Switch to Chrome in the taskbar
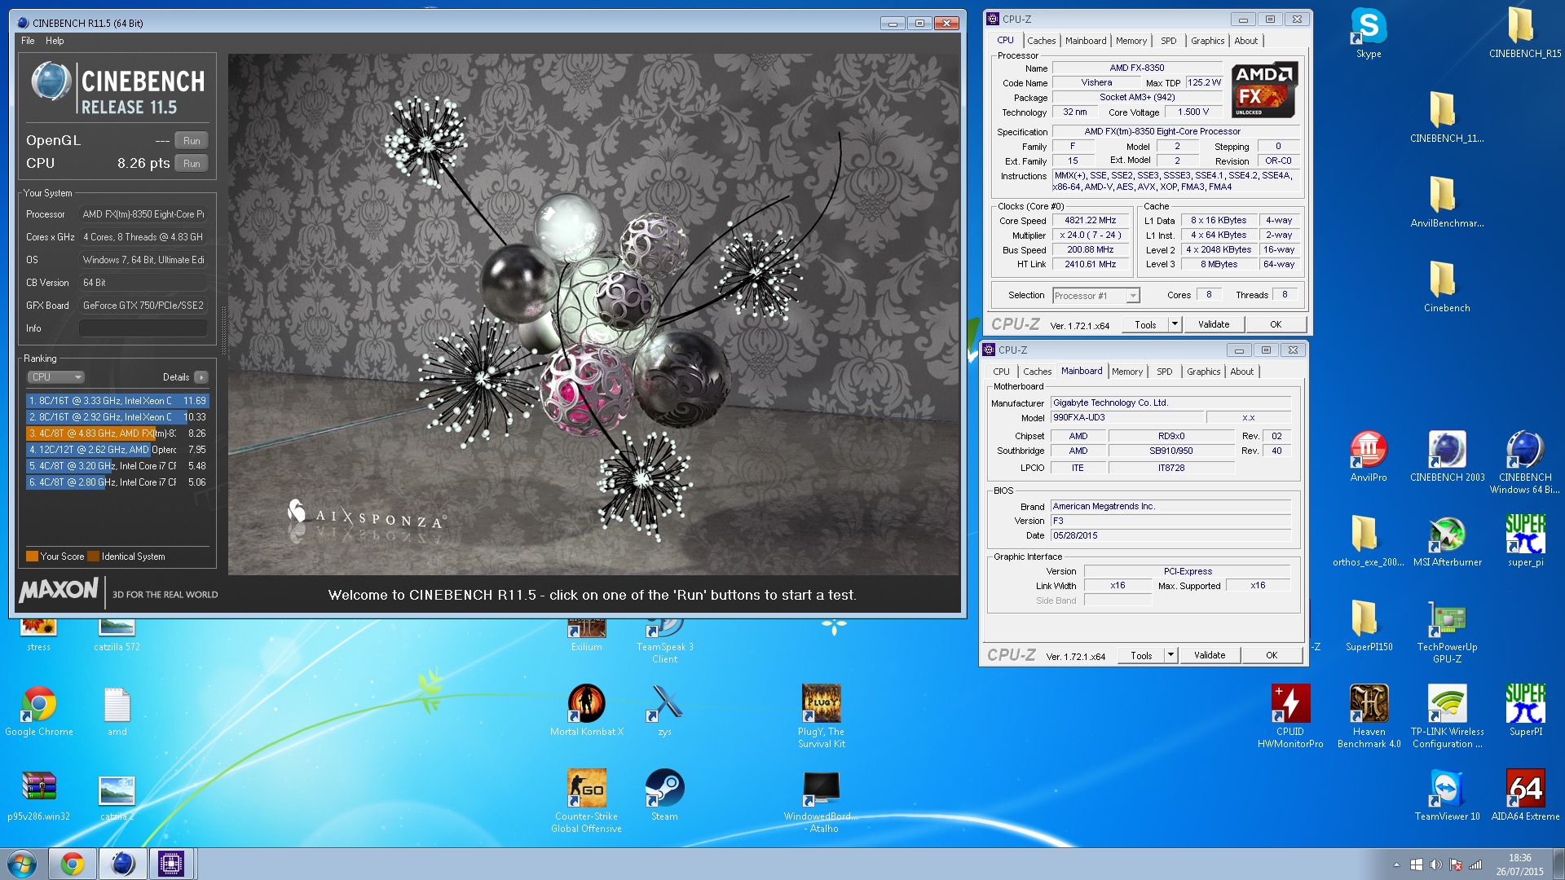 (x=73, y=864)
